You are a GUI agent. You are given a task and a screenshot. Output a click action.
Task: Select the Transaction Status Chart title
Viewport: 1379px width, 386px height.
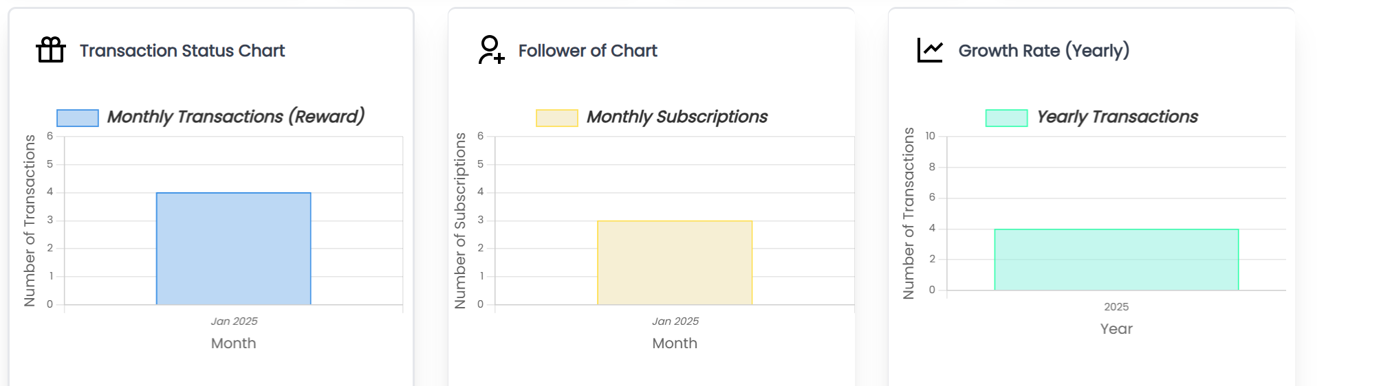tap(182, 51)
